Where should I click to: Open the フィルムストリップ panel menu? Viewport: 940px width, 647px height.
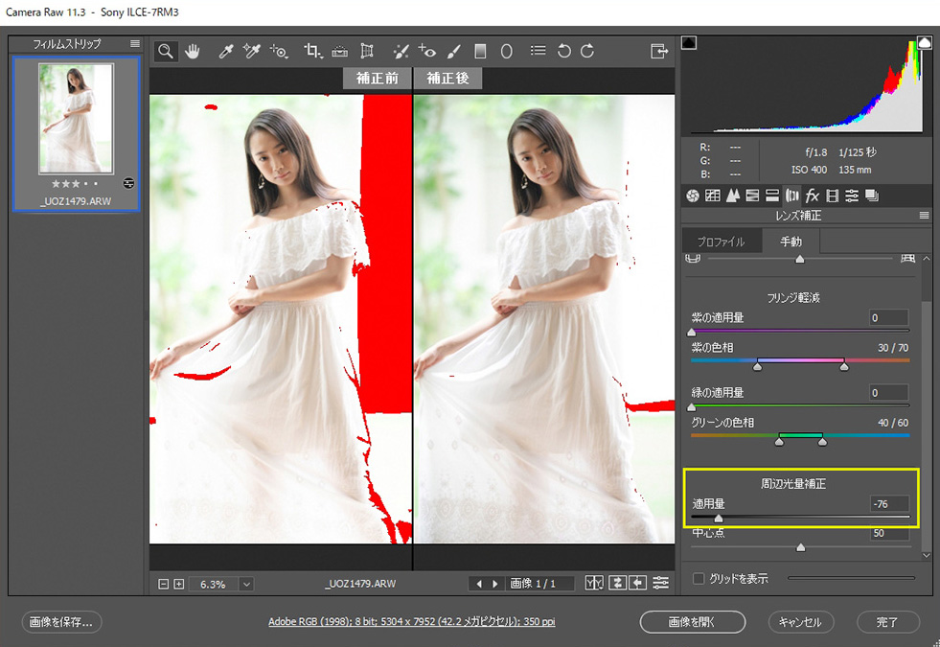point(135,44)
